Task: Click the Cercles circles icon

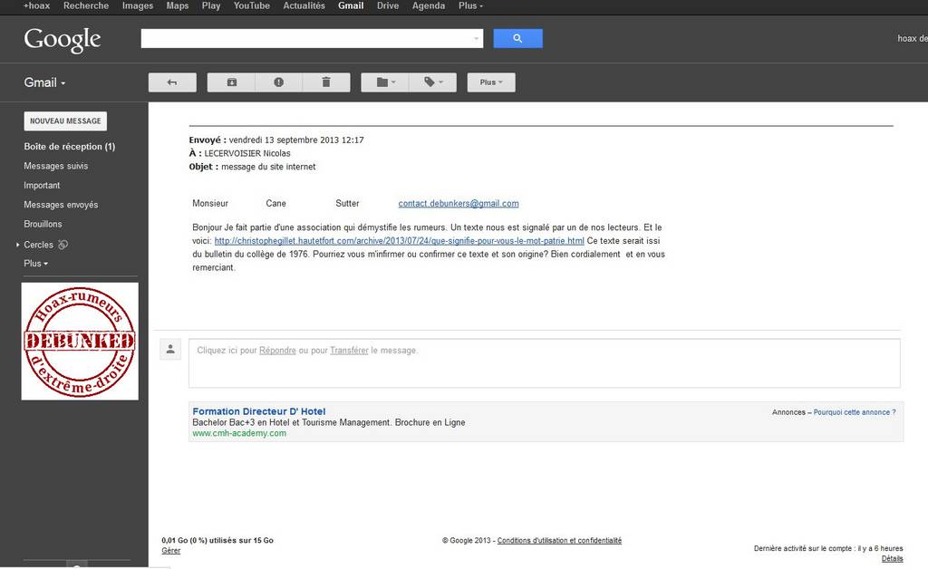Action: (63, 245)
